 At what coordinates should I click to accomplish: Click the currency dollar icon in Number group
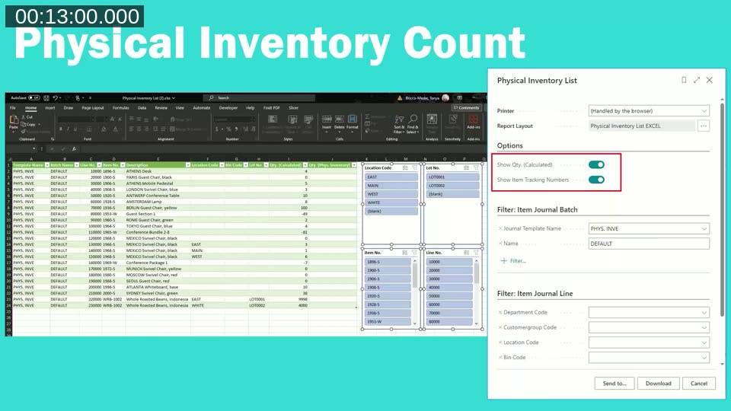click(217, 129)
